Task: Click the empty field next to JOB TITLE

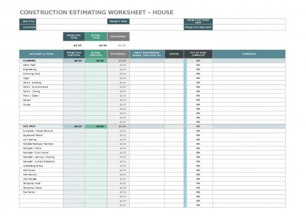Action: 72,21
